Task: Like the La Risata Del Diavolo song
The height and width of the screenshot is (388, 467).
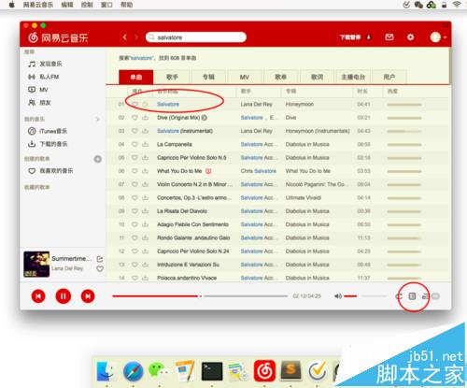Action: tap(134, 211)
